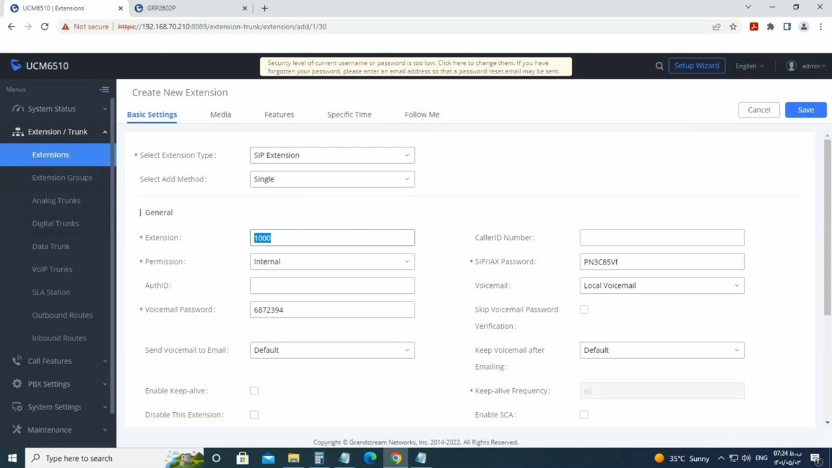
Task: Open the Voicemail dropdown showing Local Voicemail
Action: 661,285
